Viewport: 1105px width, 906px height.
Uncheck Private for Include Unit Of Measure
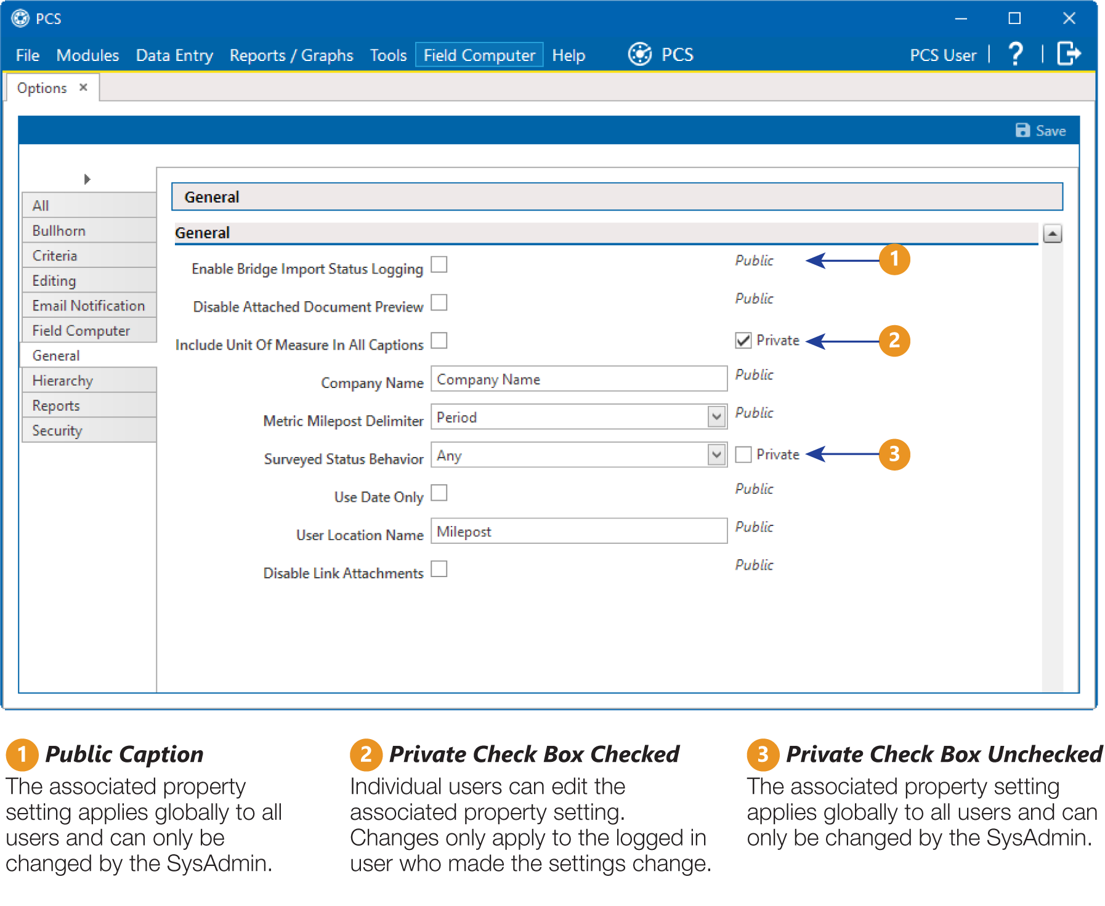[x=743, y=341]
